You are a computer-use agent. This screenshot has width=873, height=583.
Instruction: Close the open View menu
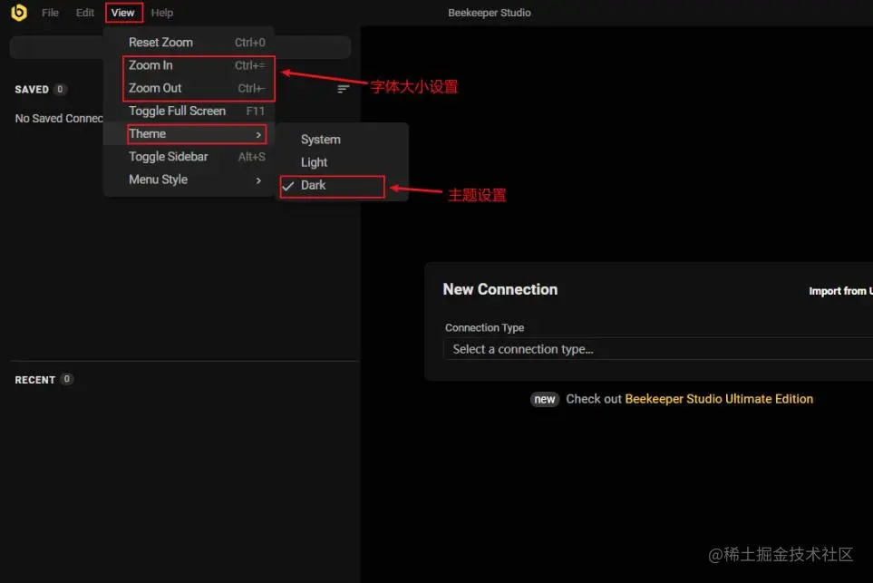click(123, 13)
